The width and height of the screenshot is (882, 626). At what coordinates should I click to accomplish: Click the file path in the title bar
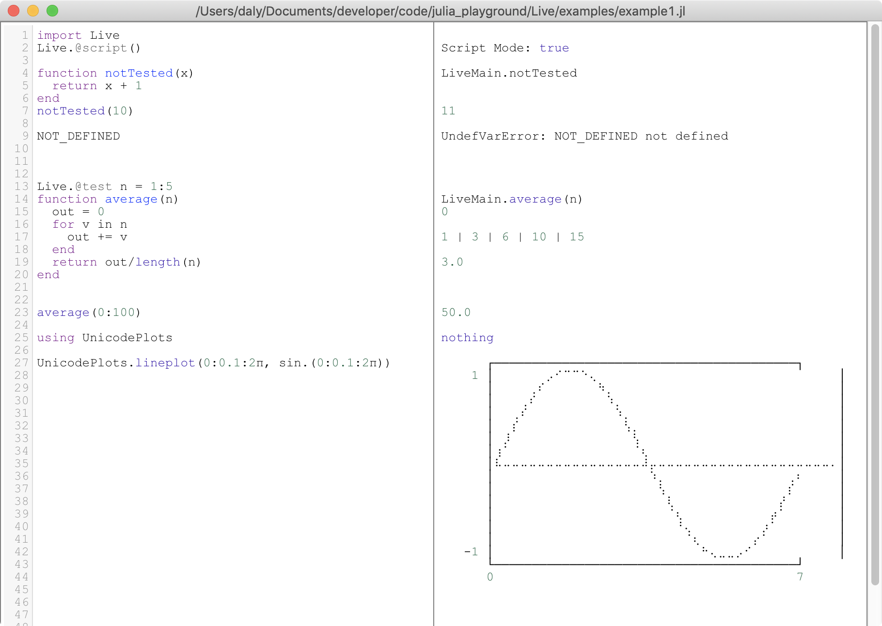(x=440, y=11)
